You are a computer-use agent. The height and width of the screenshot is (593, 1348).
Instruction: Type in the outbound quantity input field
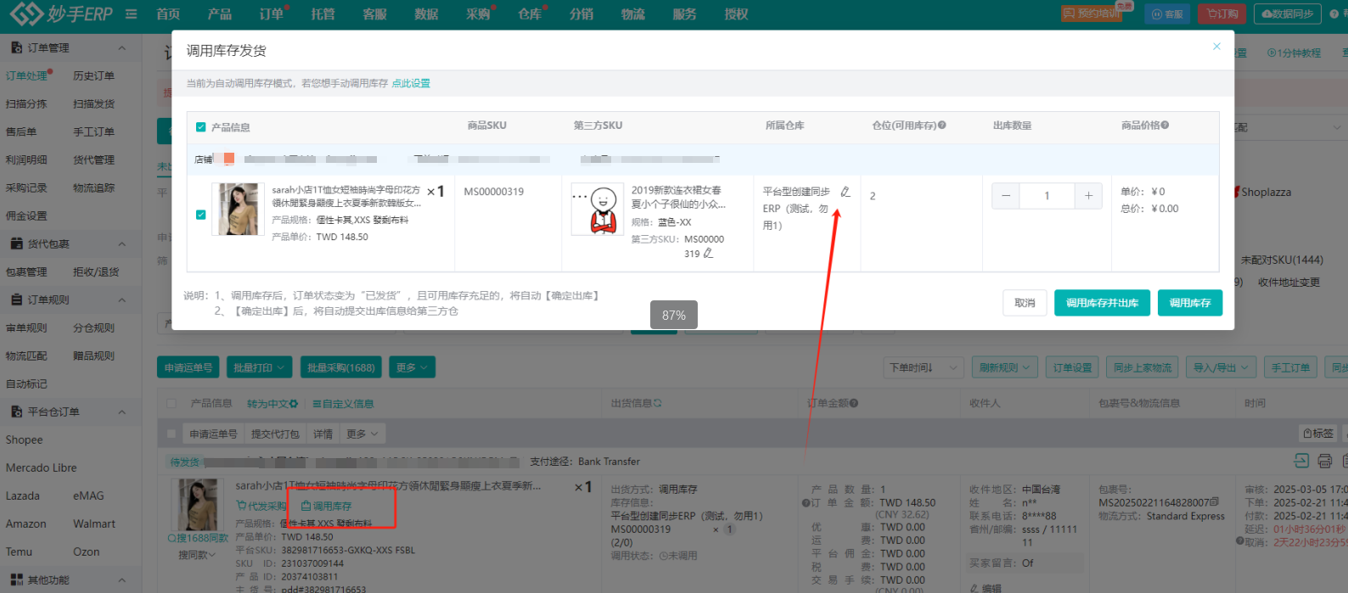point(1047,196)
